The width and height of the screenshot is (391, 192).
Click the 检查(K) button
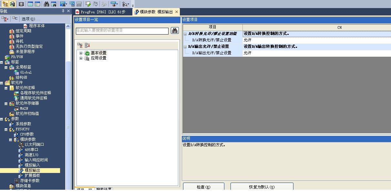point(203,187)
